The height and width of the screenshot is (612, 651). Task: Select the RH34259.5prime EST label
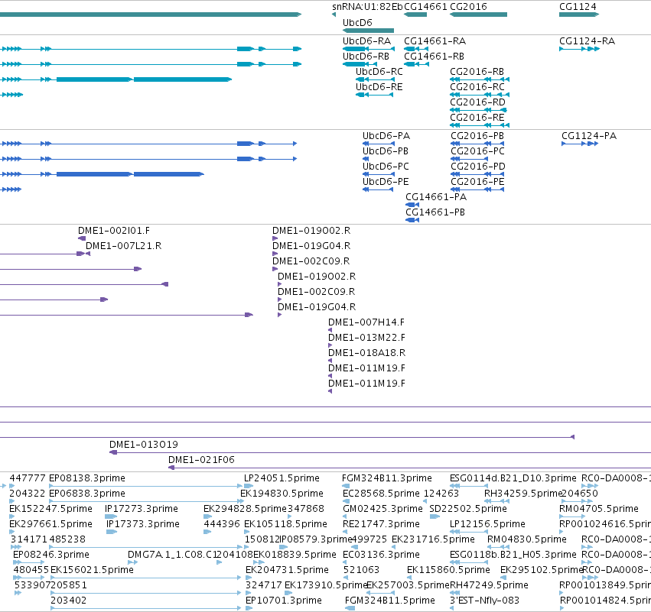click(522, 494)
